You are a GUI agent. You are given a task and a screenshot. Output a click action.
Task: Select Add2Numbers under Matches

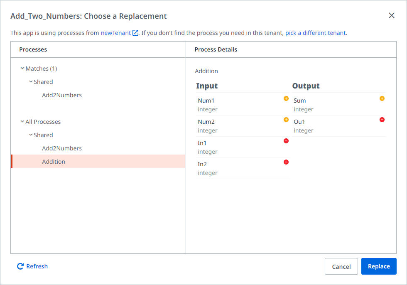(x=62, y=95)
